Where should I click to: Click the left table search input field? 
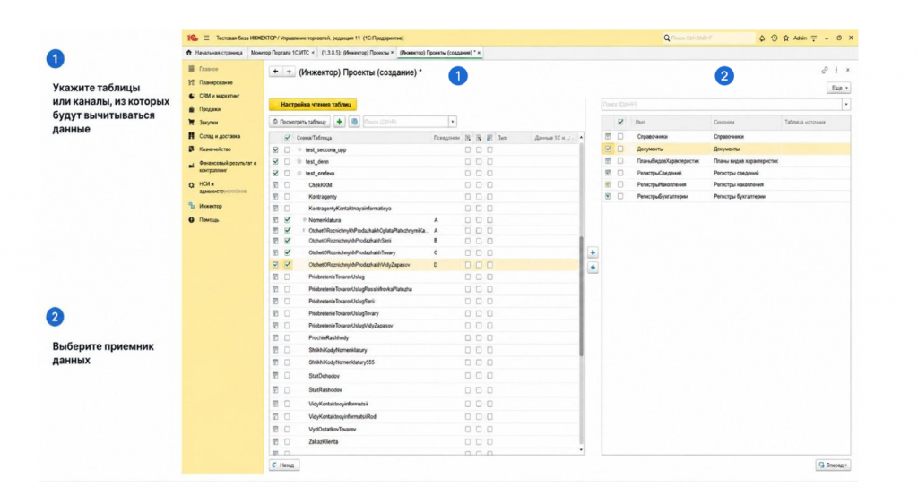point(406,122)
